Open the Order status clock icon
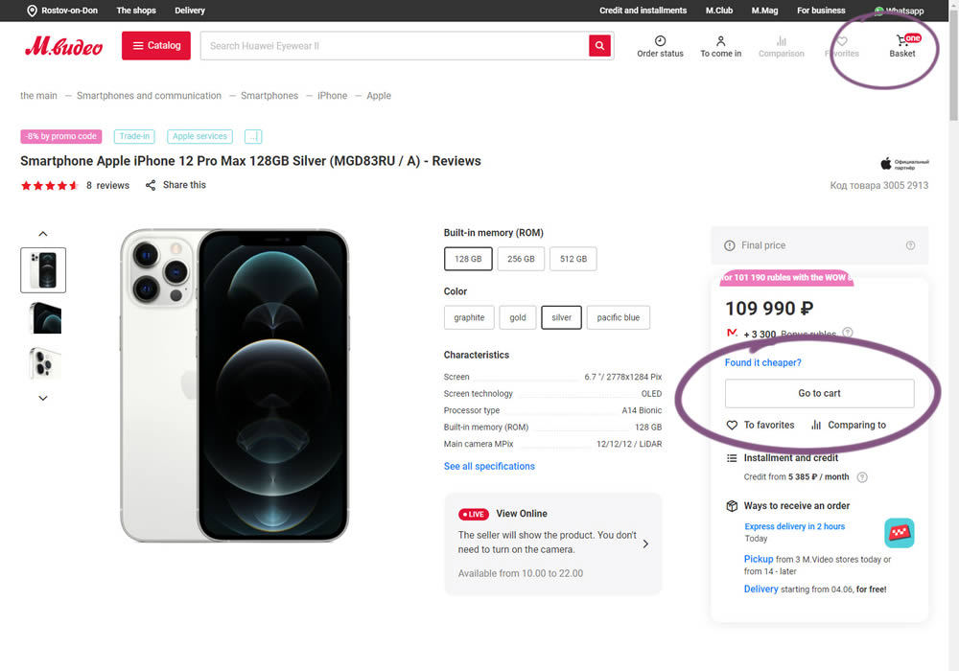 click(660, 41)
